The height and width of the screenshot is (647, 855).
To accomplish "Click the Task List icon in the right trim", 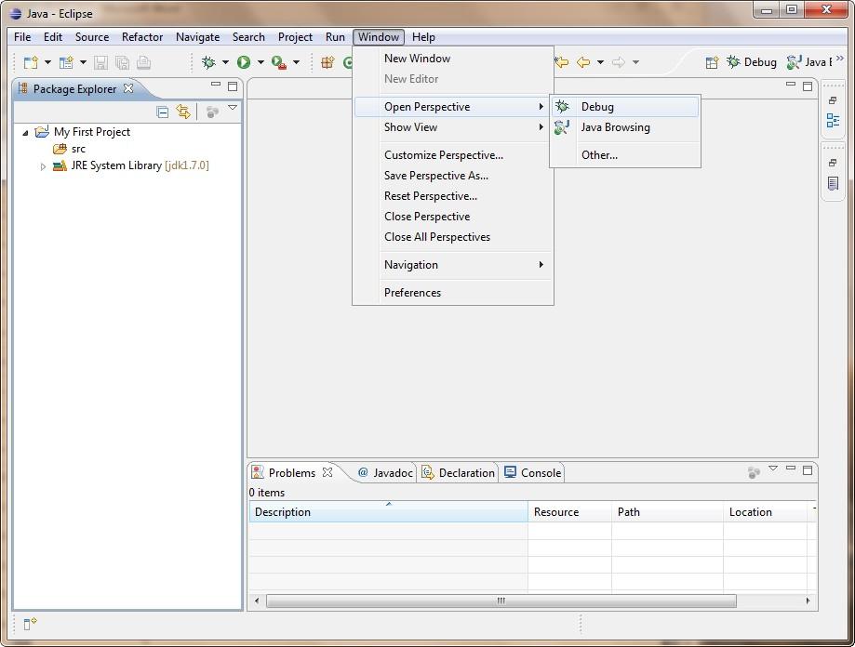I will pyautogui.click(x=833, y=183).
